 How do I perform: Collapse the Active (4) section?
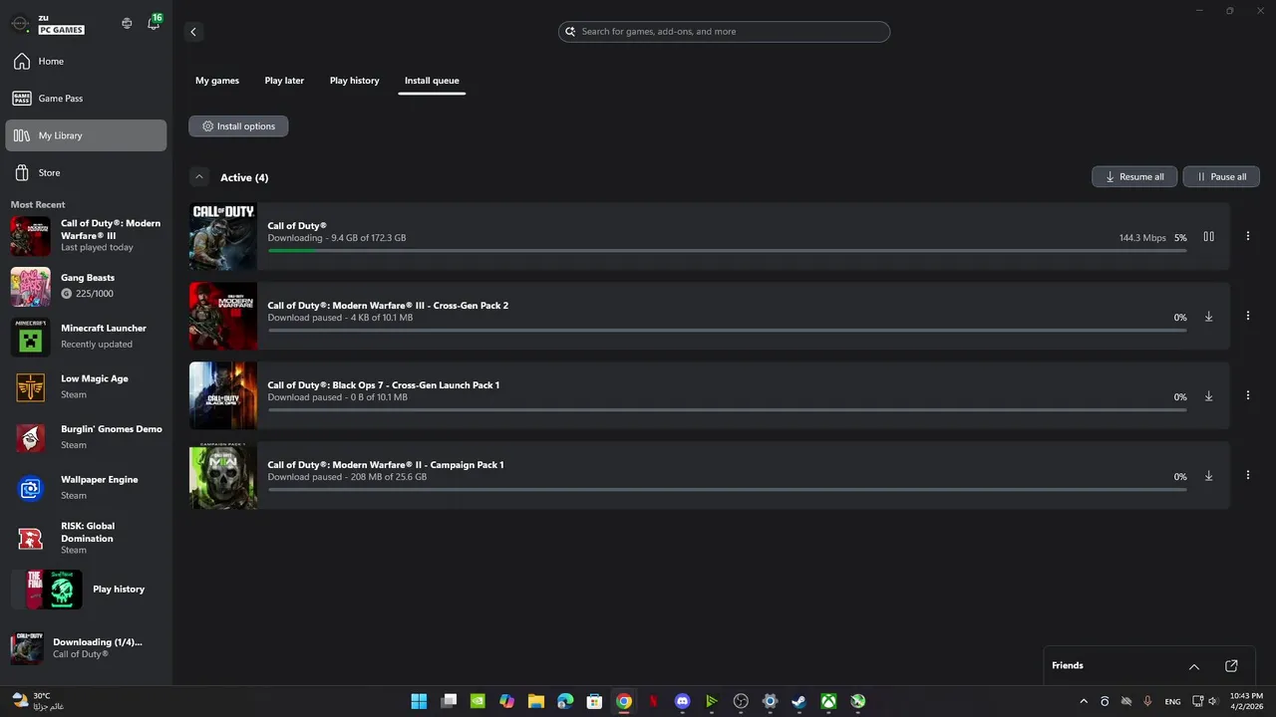[x=199, y=177]
